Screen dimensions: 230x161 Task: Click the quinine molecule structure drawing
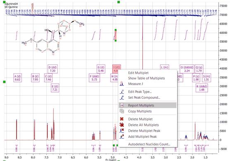click(x=53, y=37)
